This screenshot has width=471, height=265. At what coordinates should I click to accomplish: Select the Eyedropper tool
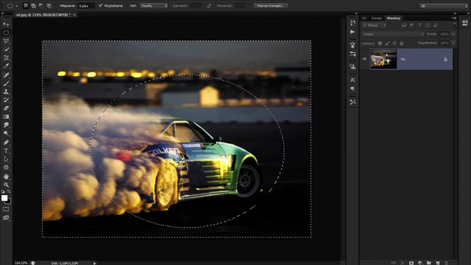[x=6, y=66]
